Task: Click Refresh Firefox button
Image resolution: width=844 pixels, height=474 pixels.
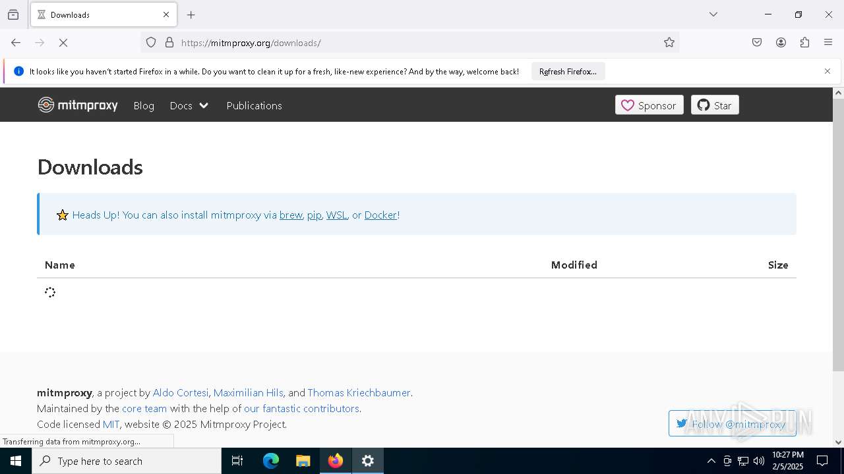Action: (x=568, y=72)
